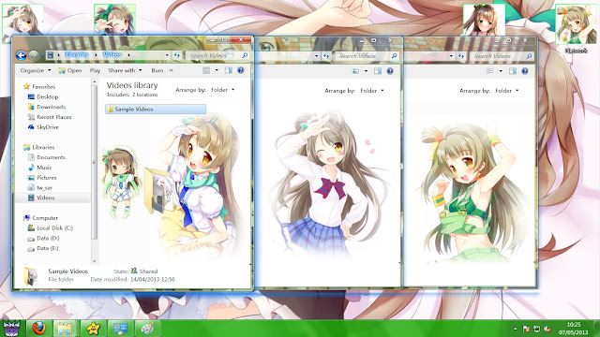Change the view in the right window

(490, 71)
